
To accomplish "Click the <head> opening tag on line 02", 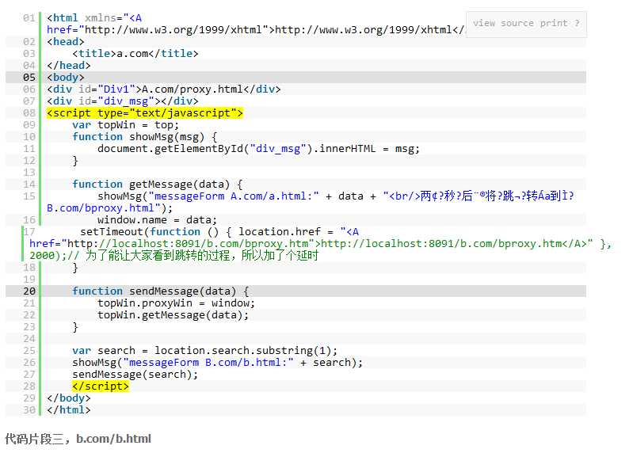I will pos(66,41).
